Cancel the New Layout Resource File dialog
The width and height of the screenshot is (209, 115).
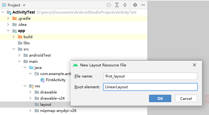coord(186,98)
